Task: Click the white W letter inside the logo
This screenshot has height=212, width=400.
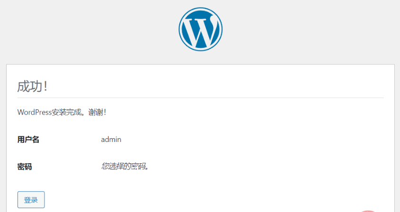Action: 200,30
